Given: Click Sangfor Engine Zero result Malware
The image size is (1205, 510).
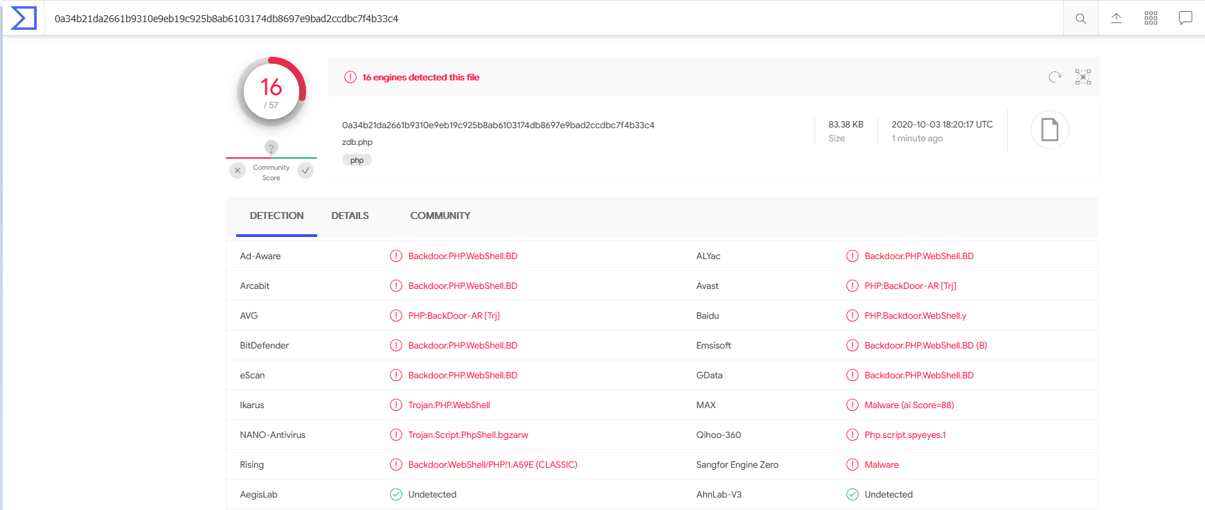Looking at the screenshot, I should click(x=882, y=464).
